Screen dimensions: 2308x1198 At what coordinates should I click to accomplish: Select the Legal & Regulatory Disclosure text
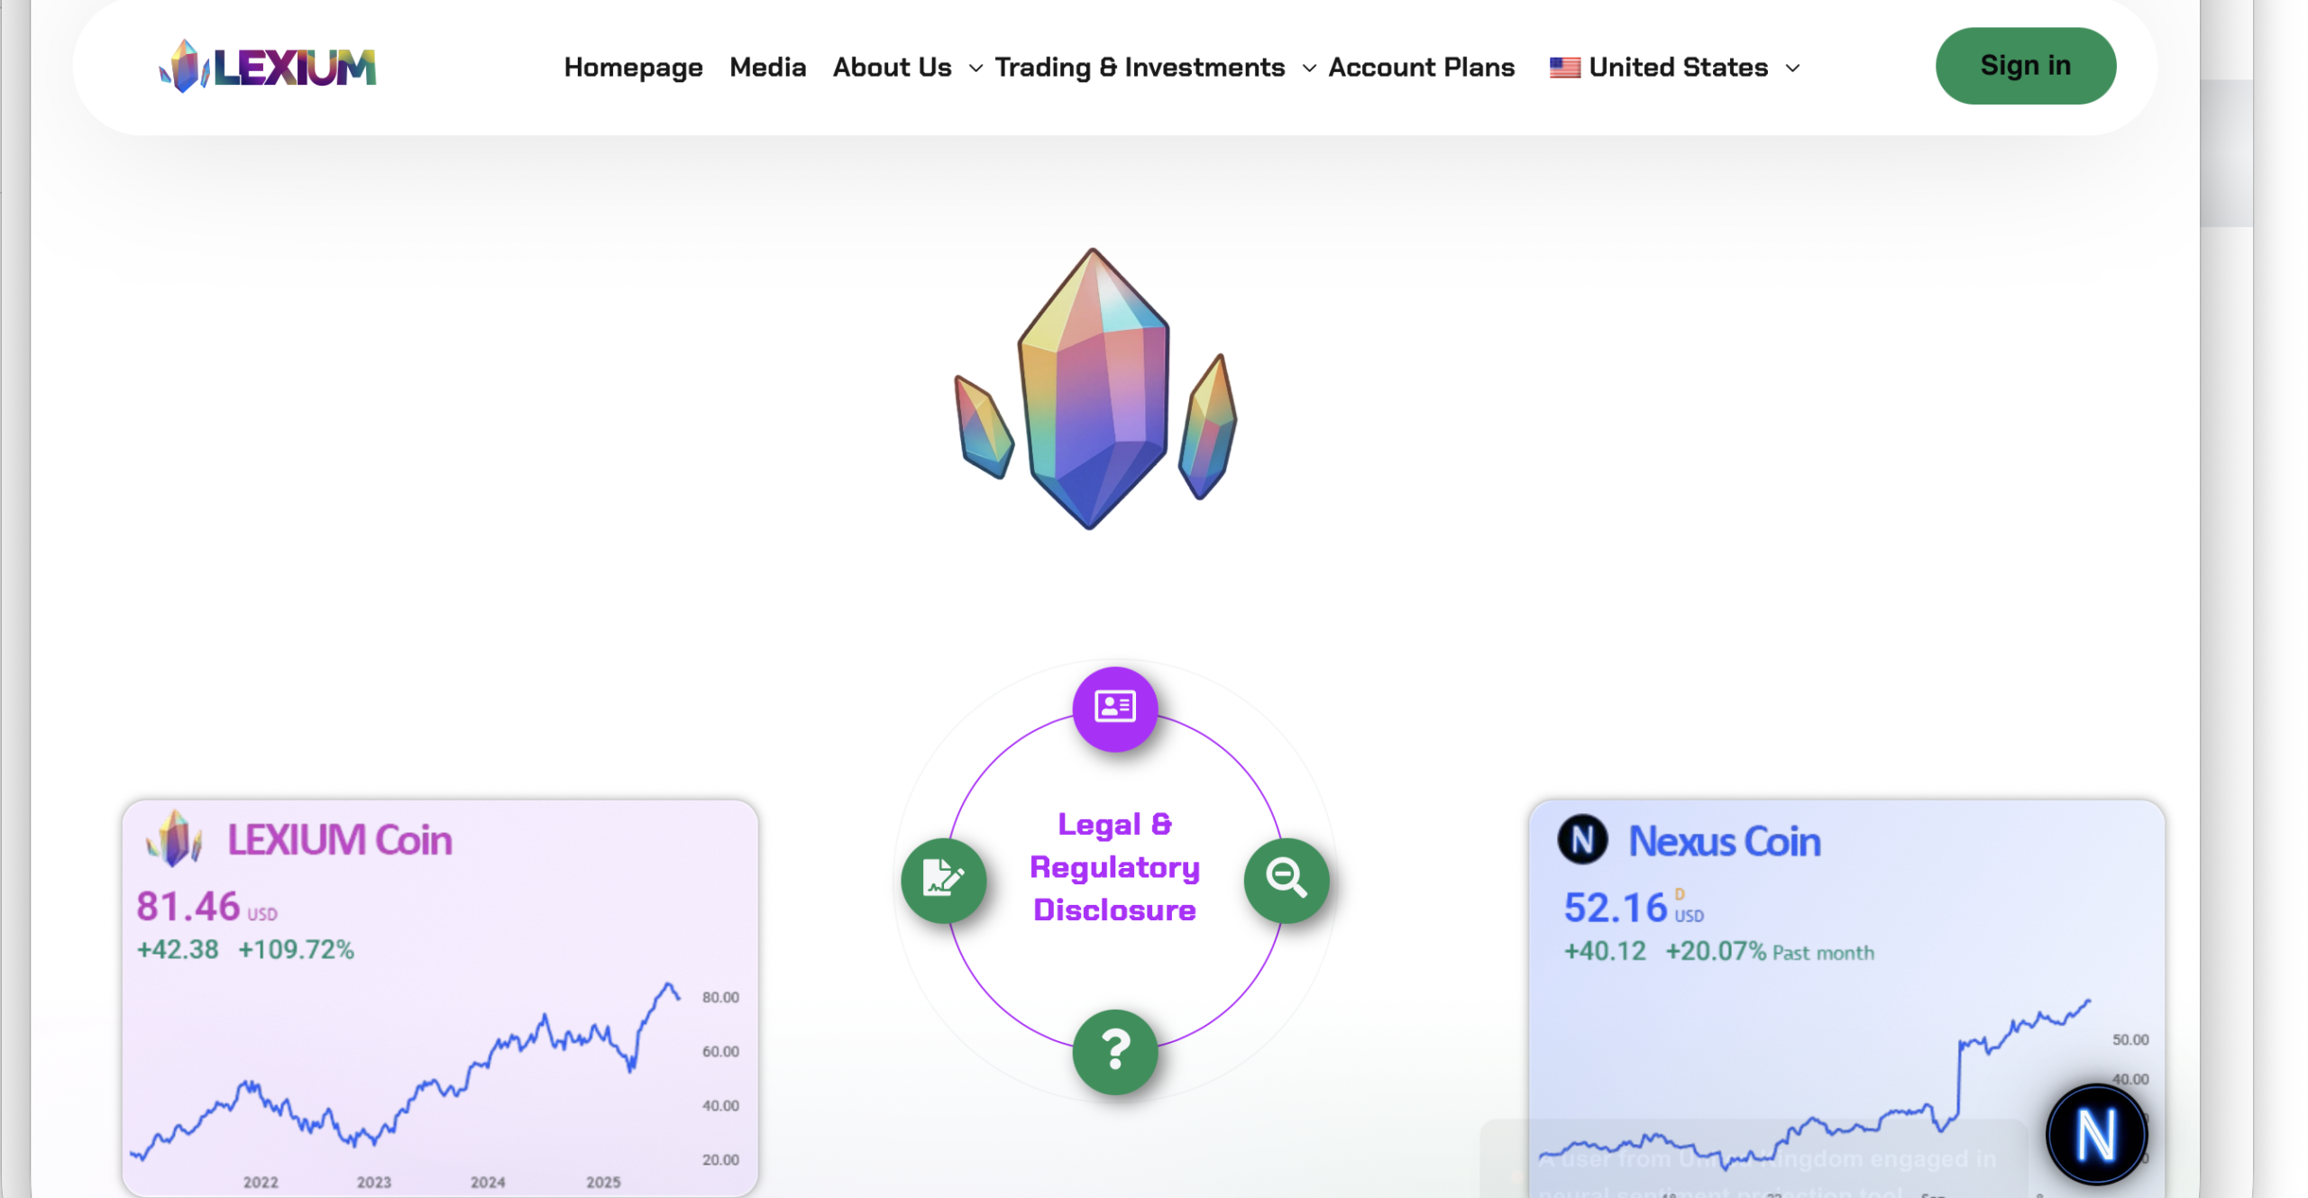click(1115, 865)
